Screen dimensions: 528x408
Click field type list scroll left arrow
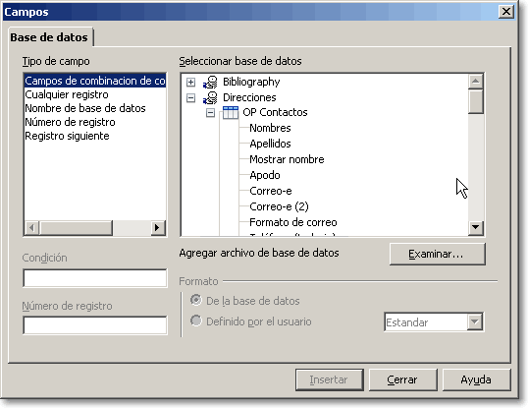click(32, 228)
